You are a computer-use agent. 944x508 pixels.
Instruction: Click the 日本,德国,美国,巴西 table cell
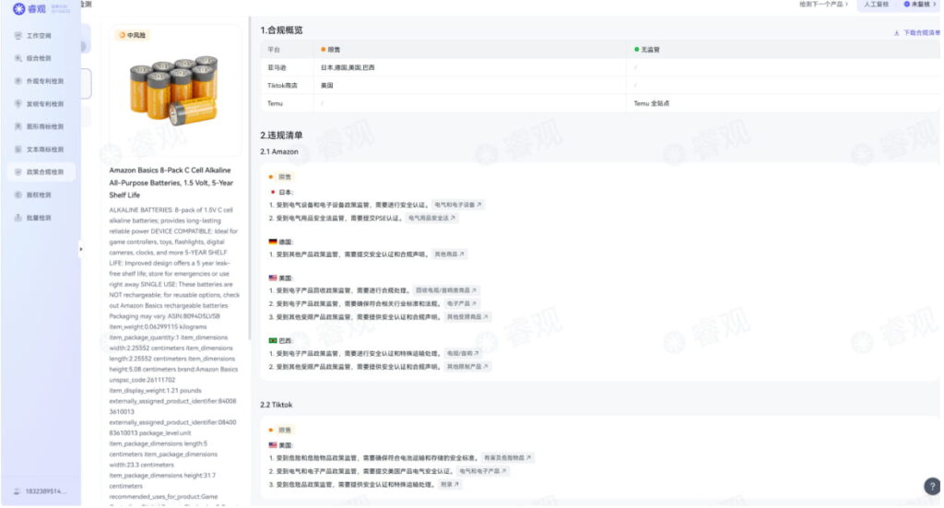(348, 67)
